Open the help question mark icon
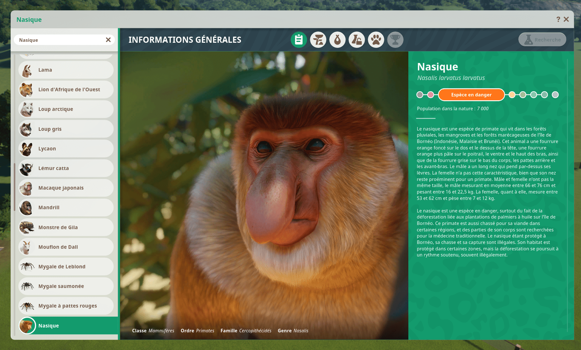581x350 pixels. 558,20
